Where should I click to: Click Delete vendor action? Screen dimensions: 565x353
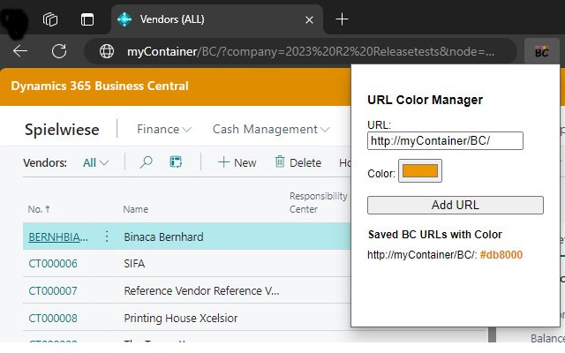298,162
